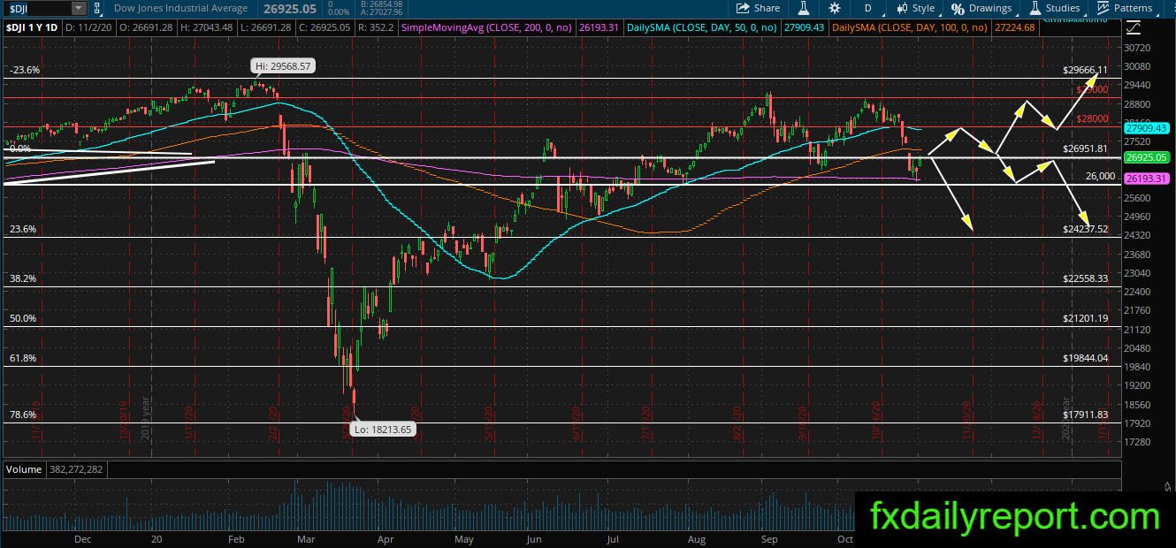Open the symbol selector dropdown arrow
The width and height of the screenshot is (1176, 548).
coord(79,8)
